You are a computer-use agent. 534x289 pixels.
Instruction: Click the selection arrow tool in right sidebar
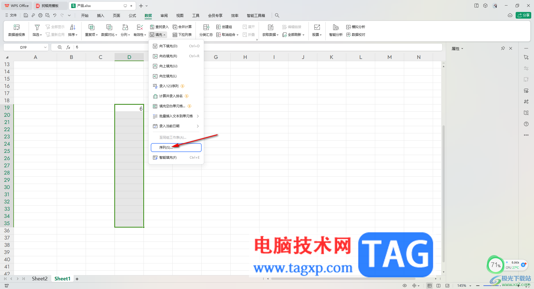tap(526, 57)
